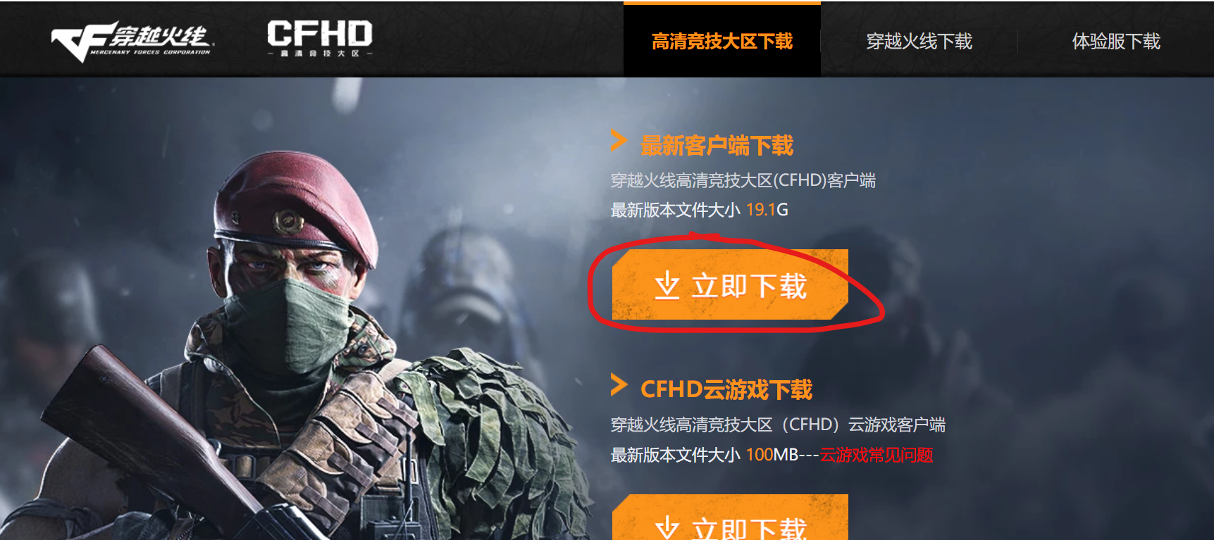Screen dimensions: 1214x540
Task: Click the CFHD云游戏下载 heading
Action: [x=726, y=389]
